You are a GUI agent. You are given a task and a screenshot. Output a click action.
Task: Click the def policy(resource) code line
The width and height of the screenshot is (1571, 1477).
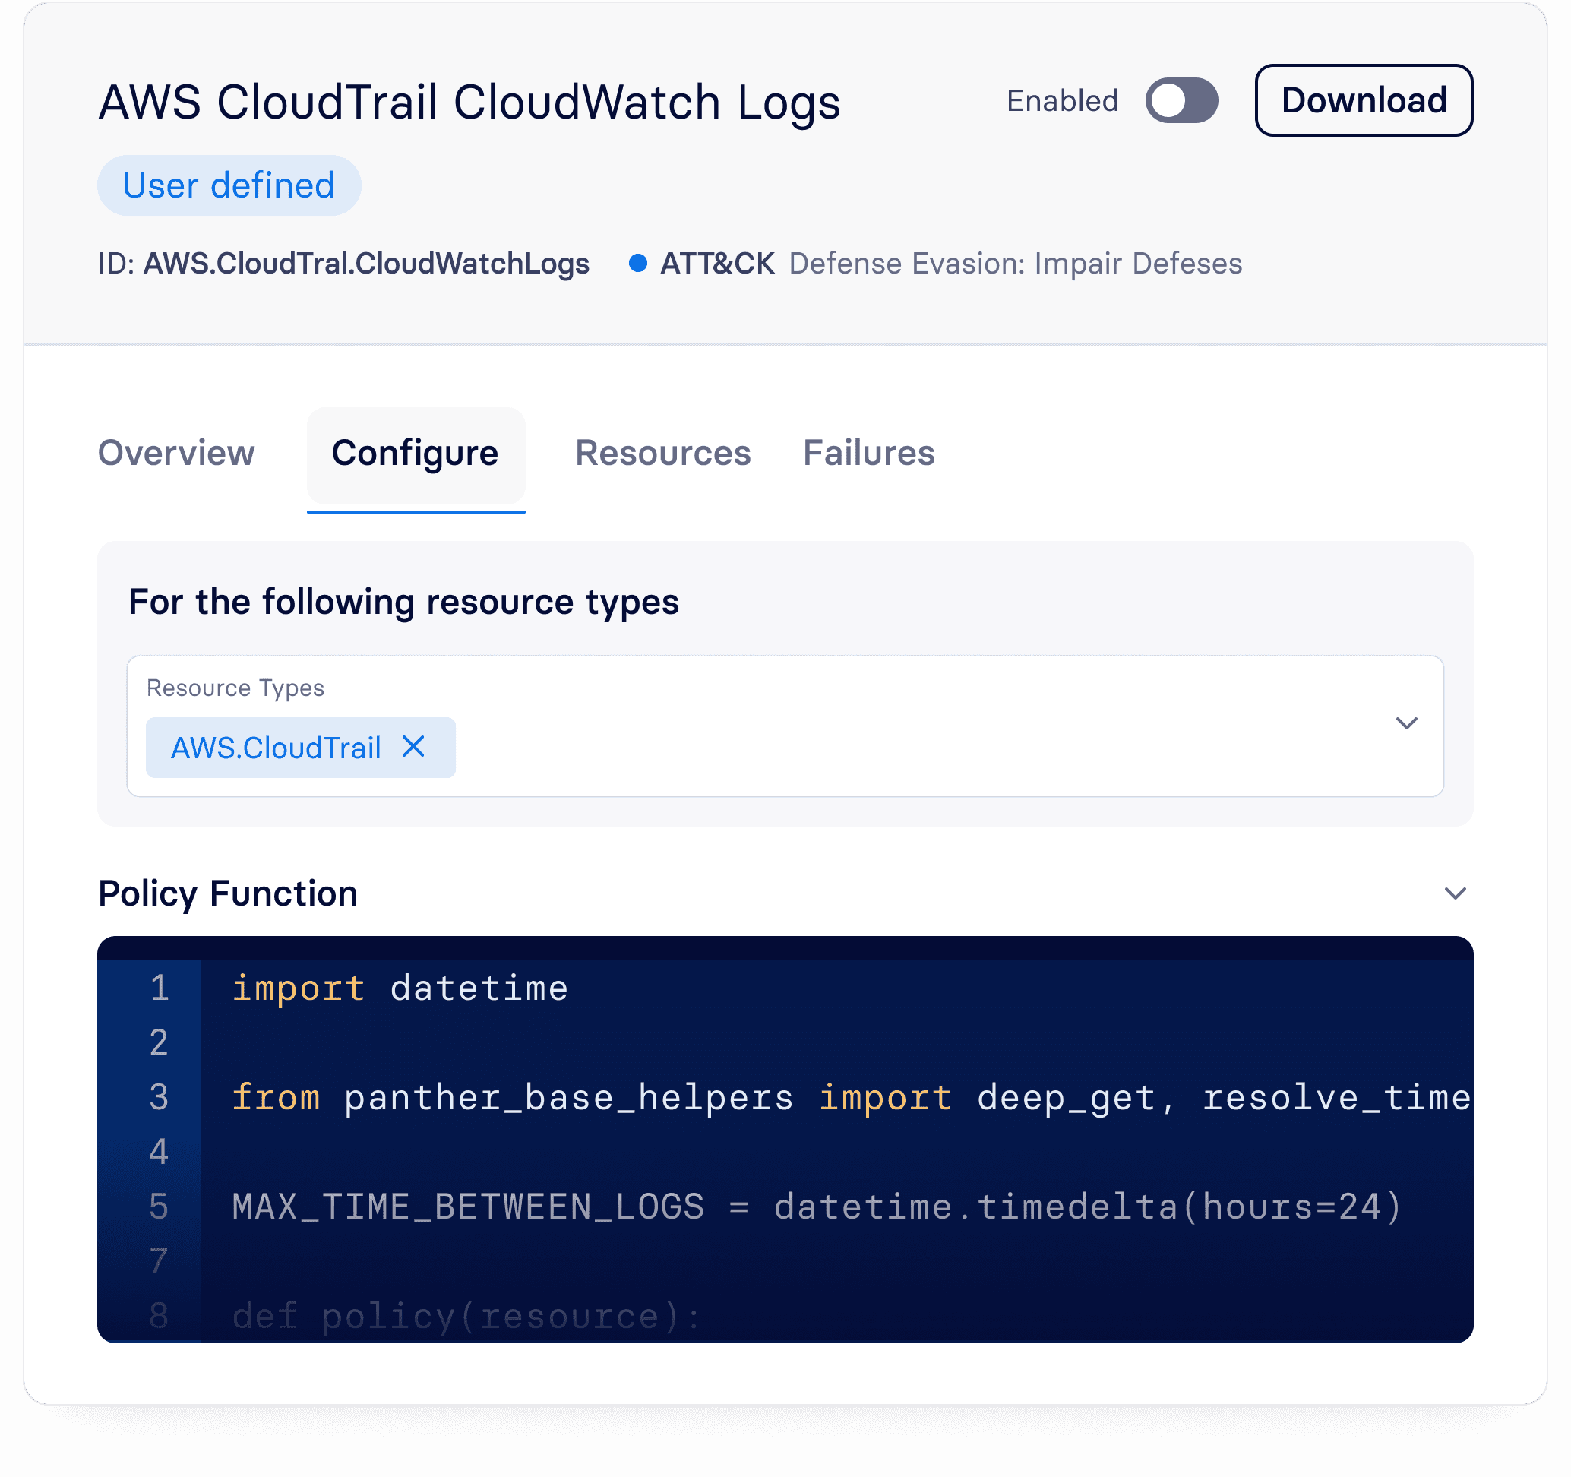(x=466, y=1316)
